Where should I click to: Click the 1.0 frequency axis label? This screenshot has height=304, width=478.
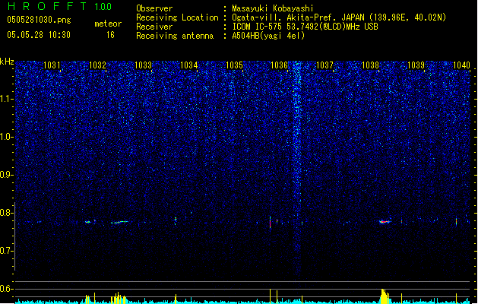point(7,138)
